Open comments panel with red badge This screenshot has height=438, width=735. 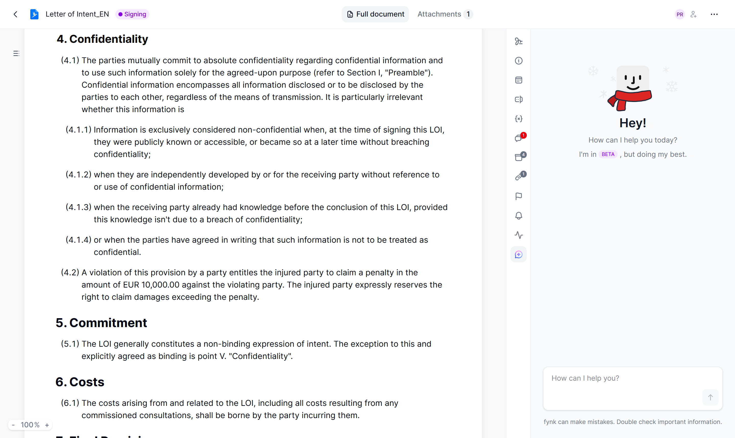point(519,138)
